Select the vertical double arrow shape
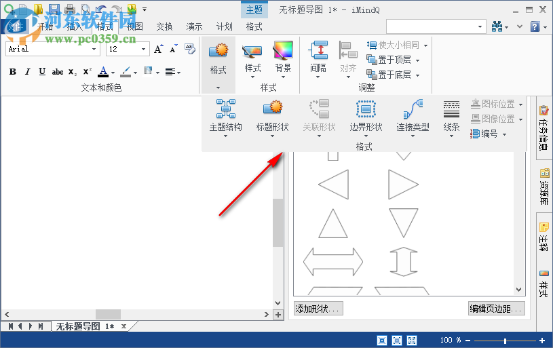This screenshot has width=553, height=348. coord(404,262)
